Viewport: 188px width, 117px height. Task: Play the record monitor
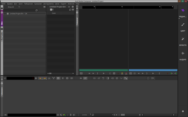pos(153,74)
